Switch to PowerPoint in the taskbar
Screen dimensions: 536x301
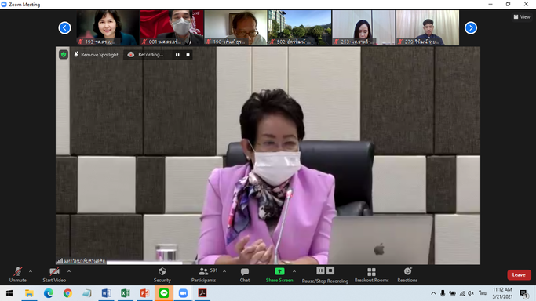(x=144, y=293)
